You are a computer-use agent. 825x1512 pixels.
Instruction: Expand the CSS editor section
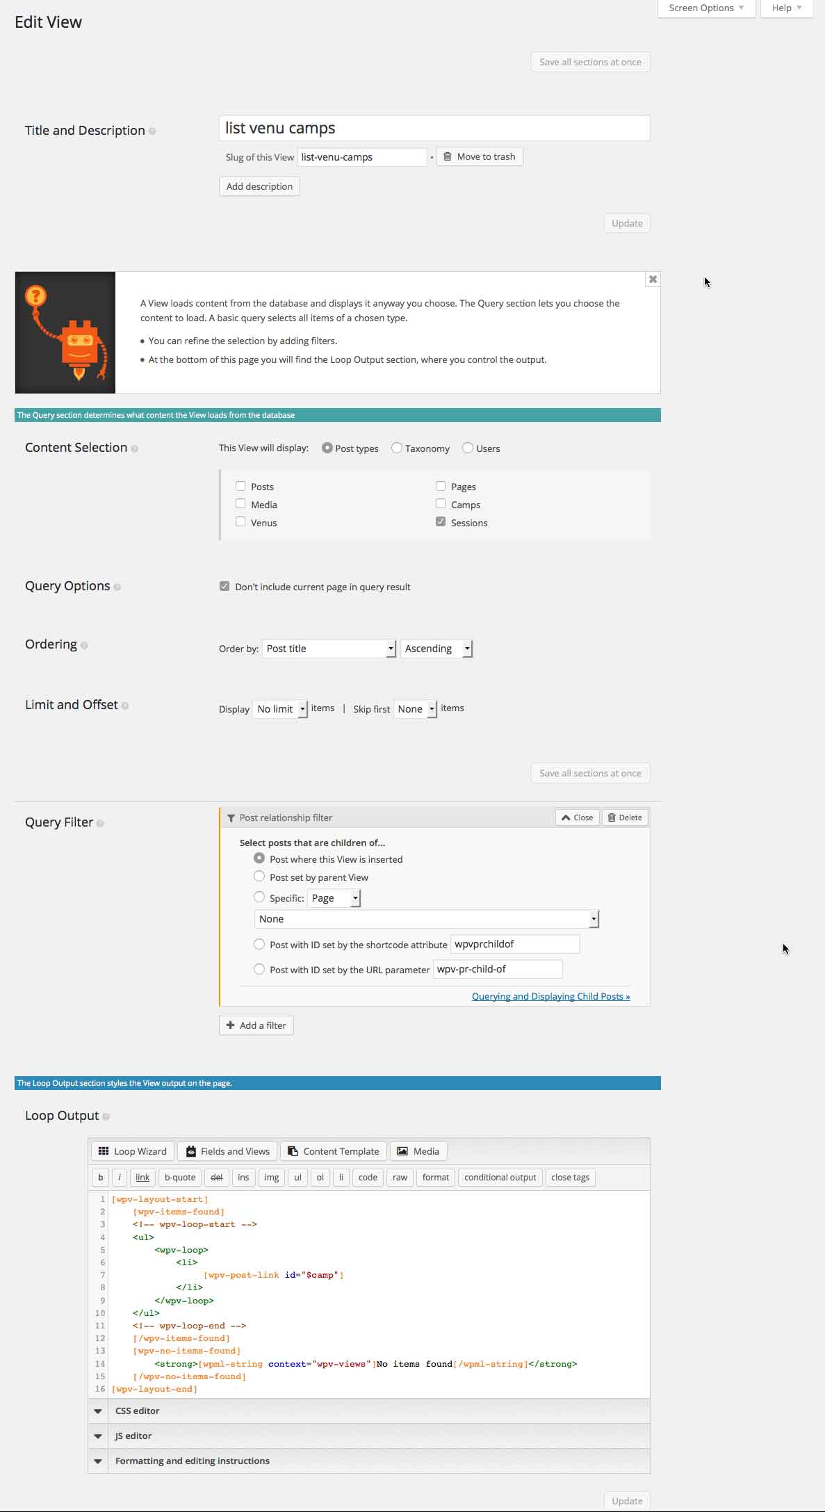coord(369,1411)
